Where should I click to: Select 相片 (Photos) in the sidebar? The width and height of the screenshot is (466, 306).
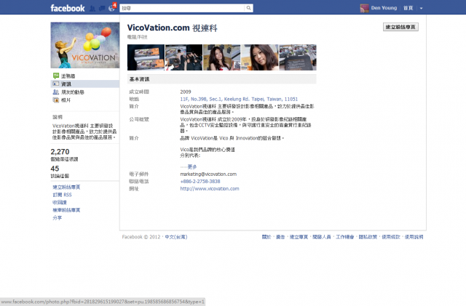pos(66,100)
